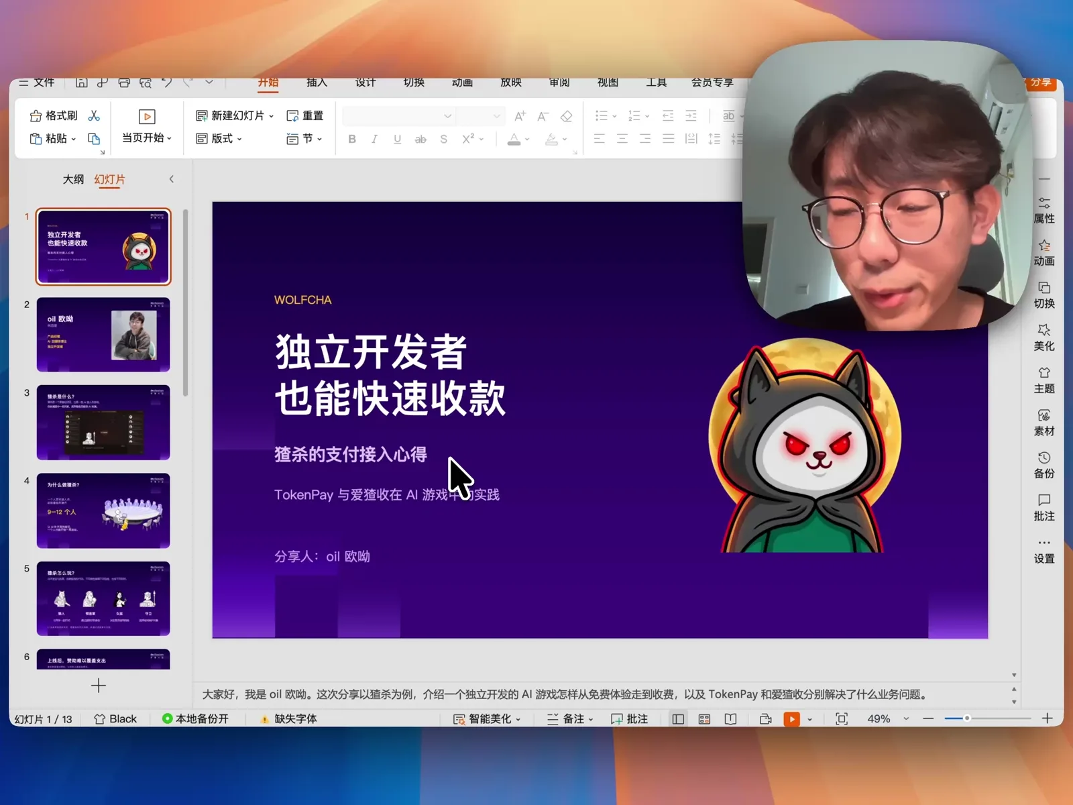1073x805 pixels.
Task: Click the Copy icon beside 粘贴
Action: click(94, 138)
